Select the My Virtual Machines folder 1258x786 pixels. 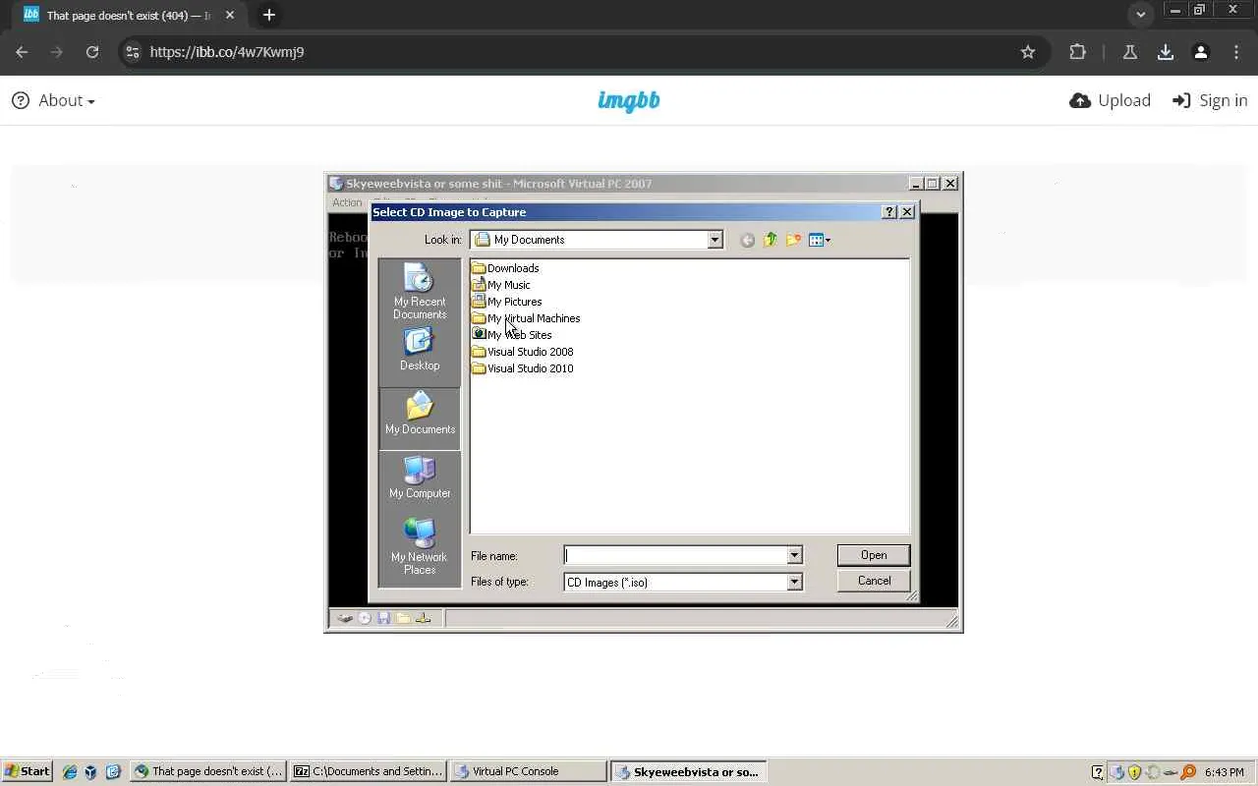526,318
